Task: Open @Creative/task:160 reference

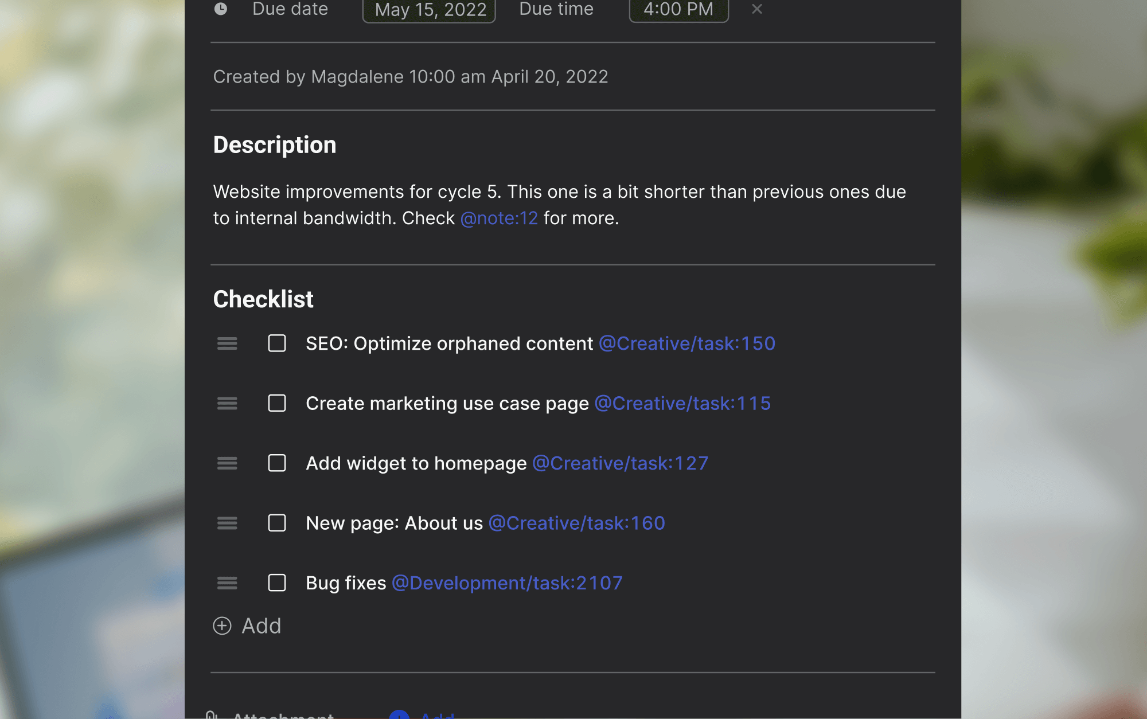Action: (576, 523)
